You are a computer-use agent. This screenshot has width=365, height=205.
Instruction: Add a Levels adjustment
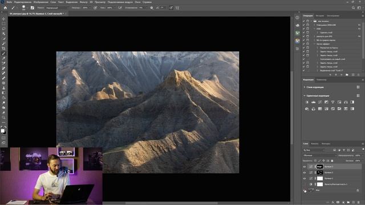click(313, 102)
